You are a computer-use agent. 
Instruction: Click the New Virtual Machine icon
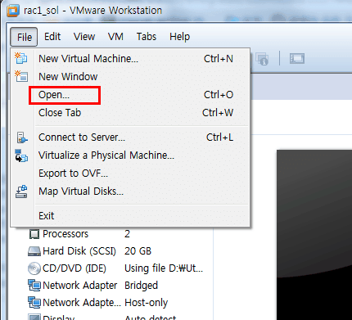point(21,58)
